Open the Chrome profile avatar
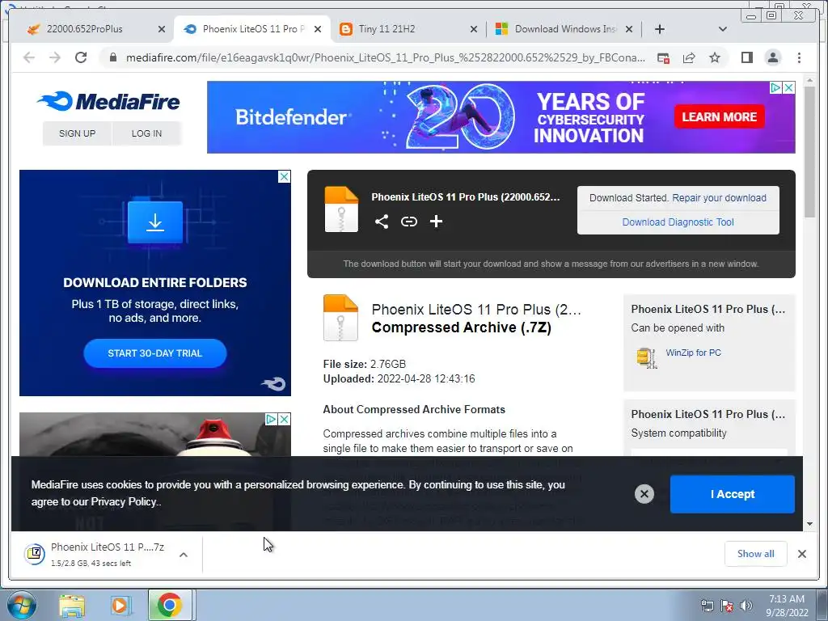828x621 pixels. click(772, 57)
